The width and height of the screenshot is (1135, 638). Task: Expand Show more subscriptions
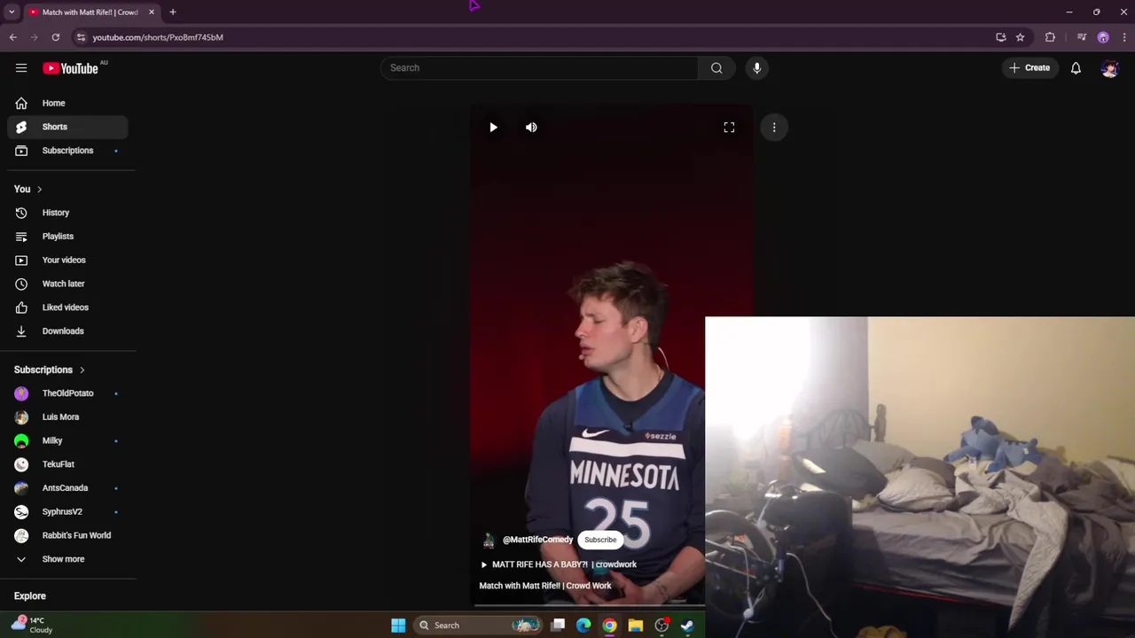[x=68, y=559]
